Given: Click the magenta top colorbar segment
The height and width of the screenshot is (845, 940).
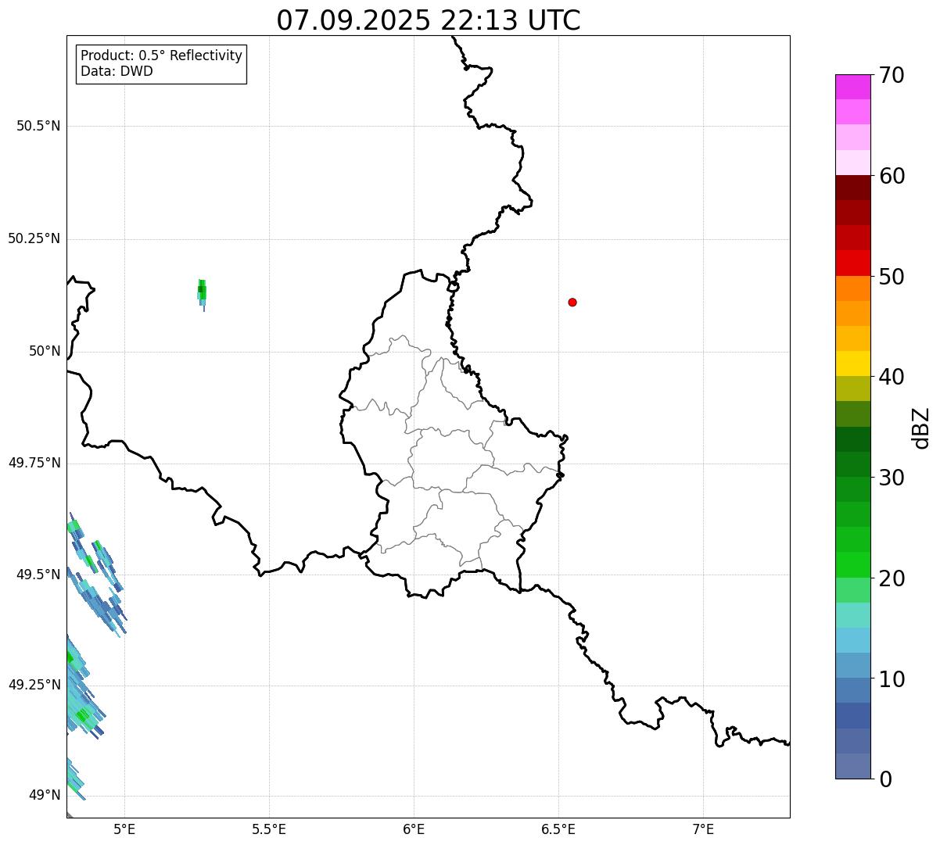Looking at the screenshot, I should [852, 87].
